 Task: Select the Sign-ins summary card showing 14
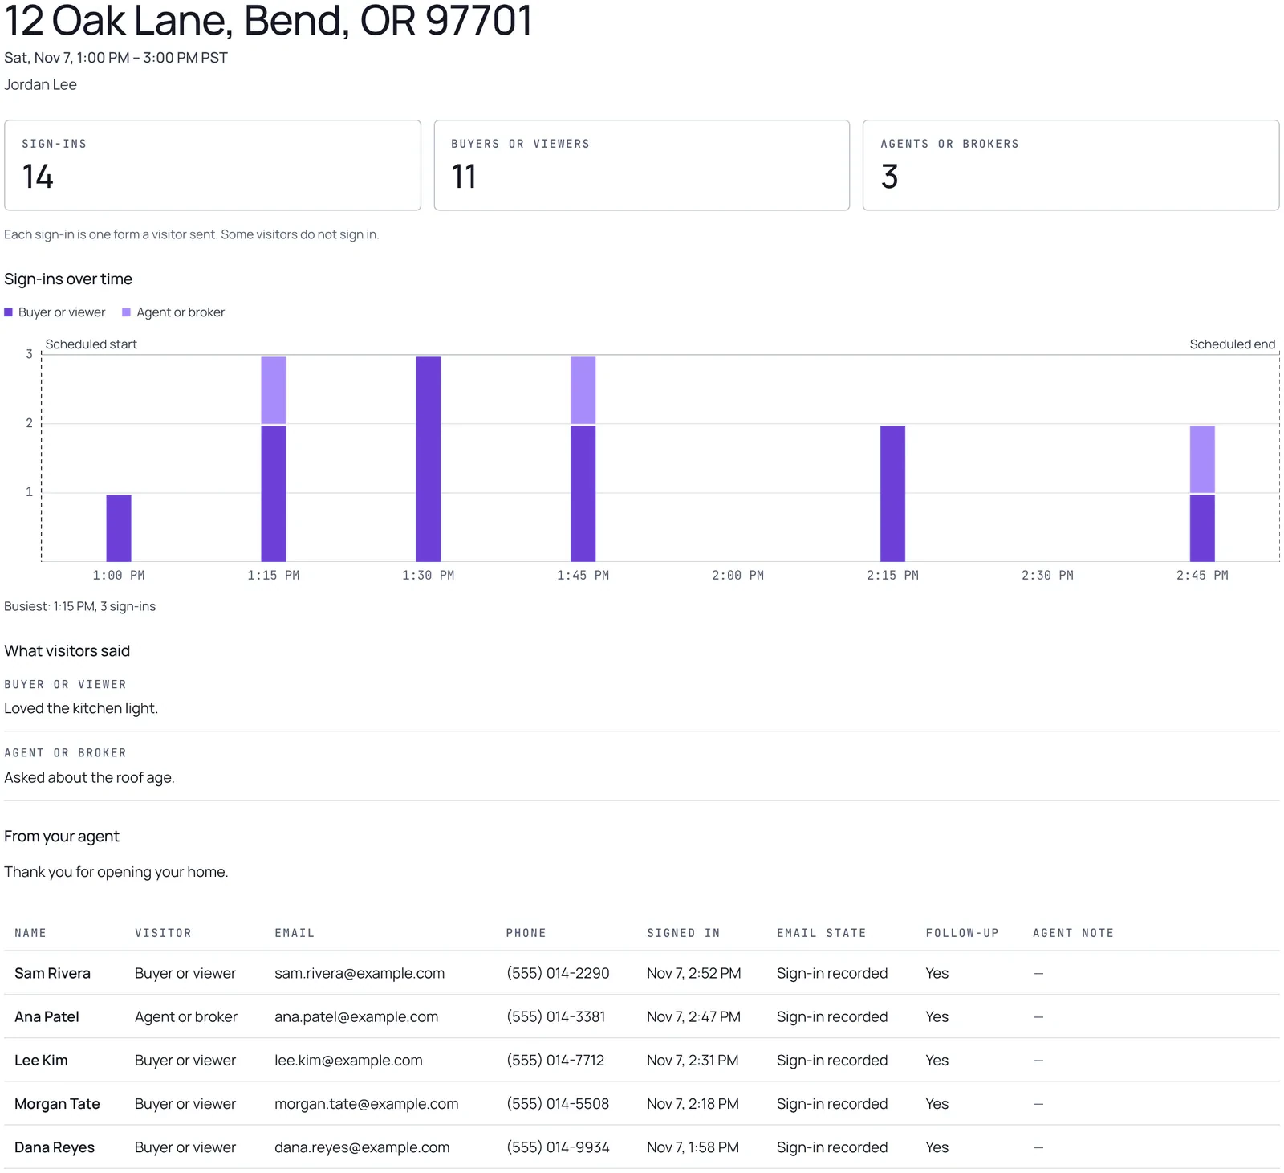pos(213,165)
